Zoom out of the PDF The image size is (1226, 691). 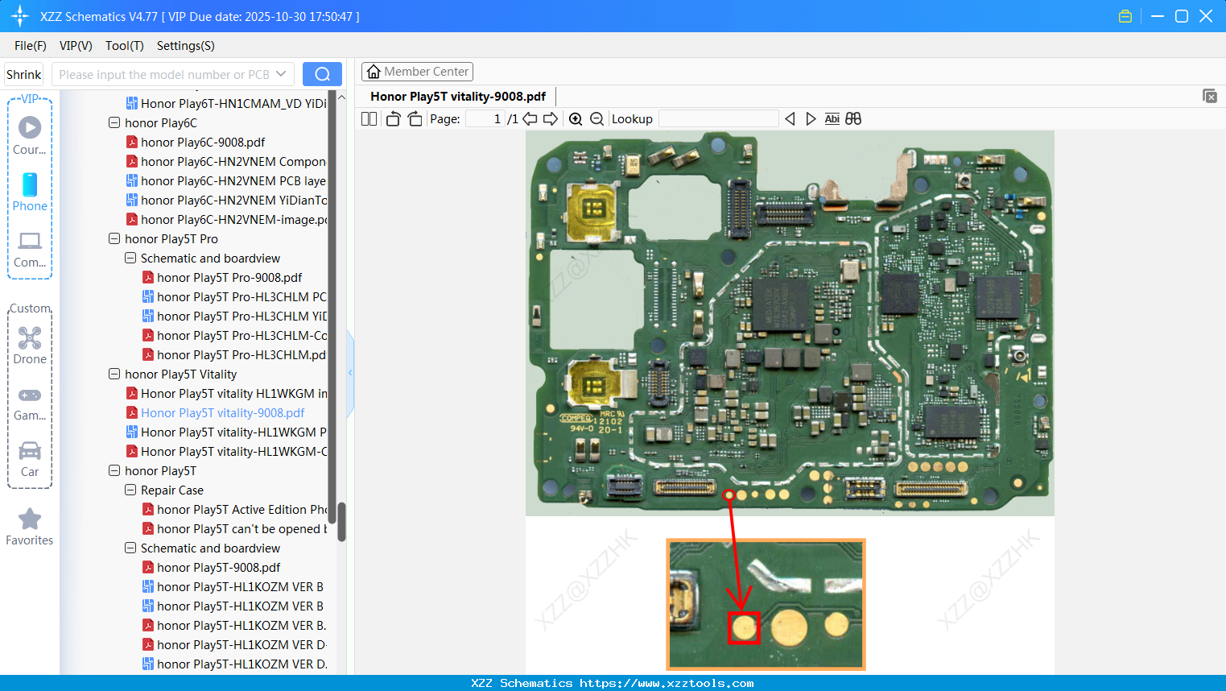596,119
